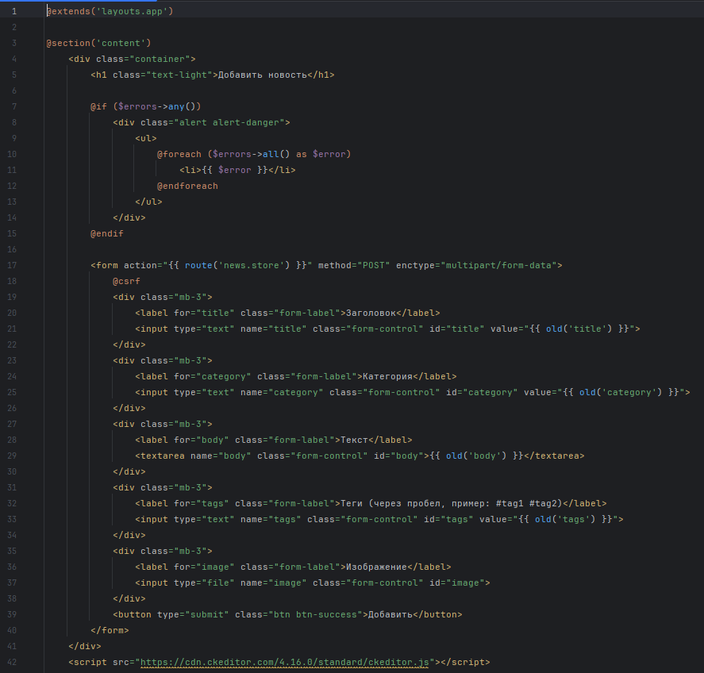Click the label text "Изображение"
Image resolution: width=704 pixels, height=673 pixels.
(376, 567)
